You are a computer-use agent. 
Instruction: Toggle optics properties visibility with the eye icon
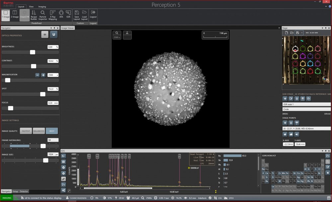(x=45, y=34)
